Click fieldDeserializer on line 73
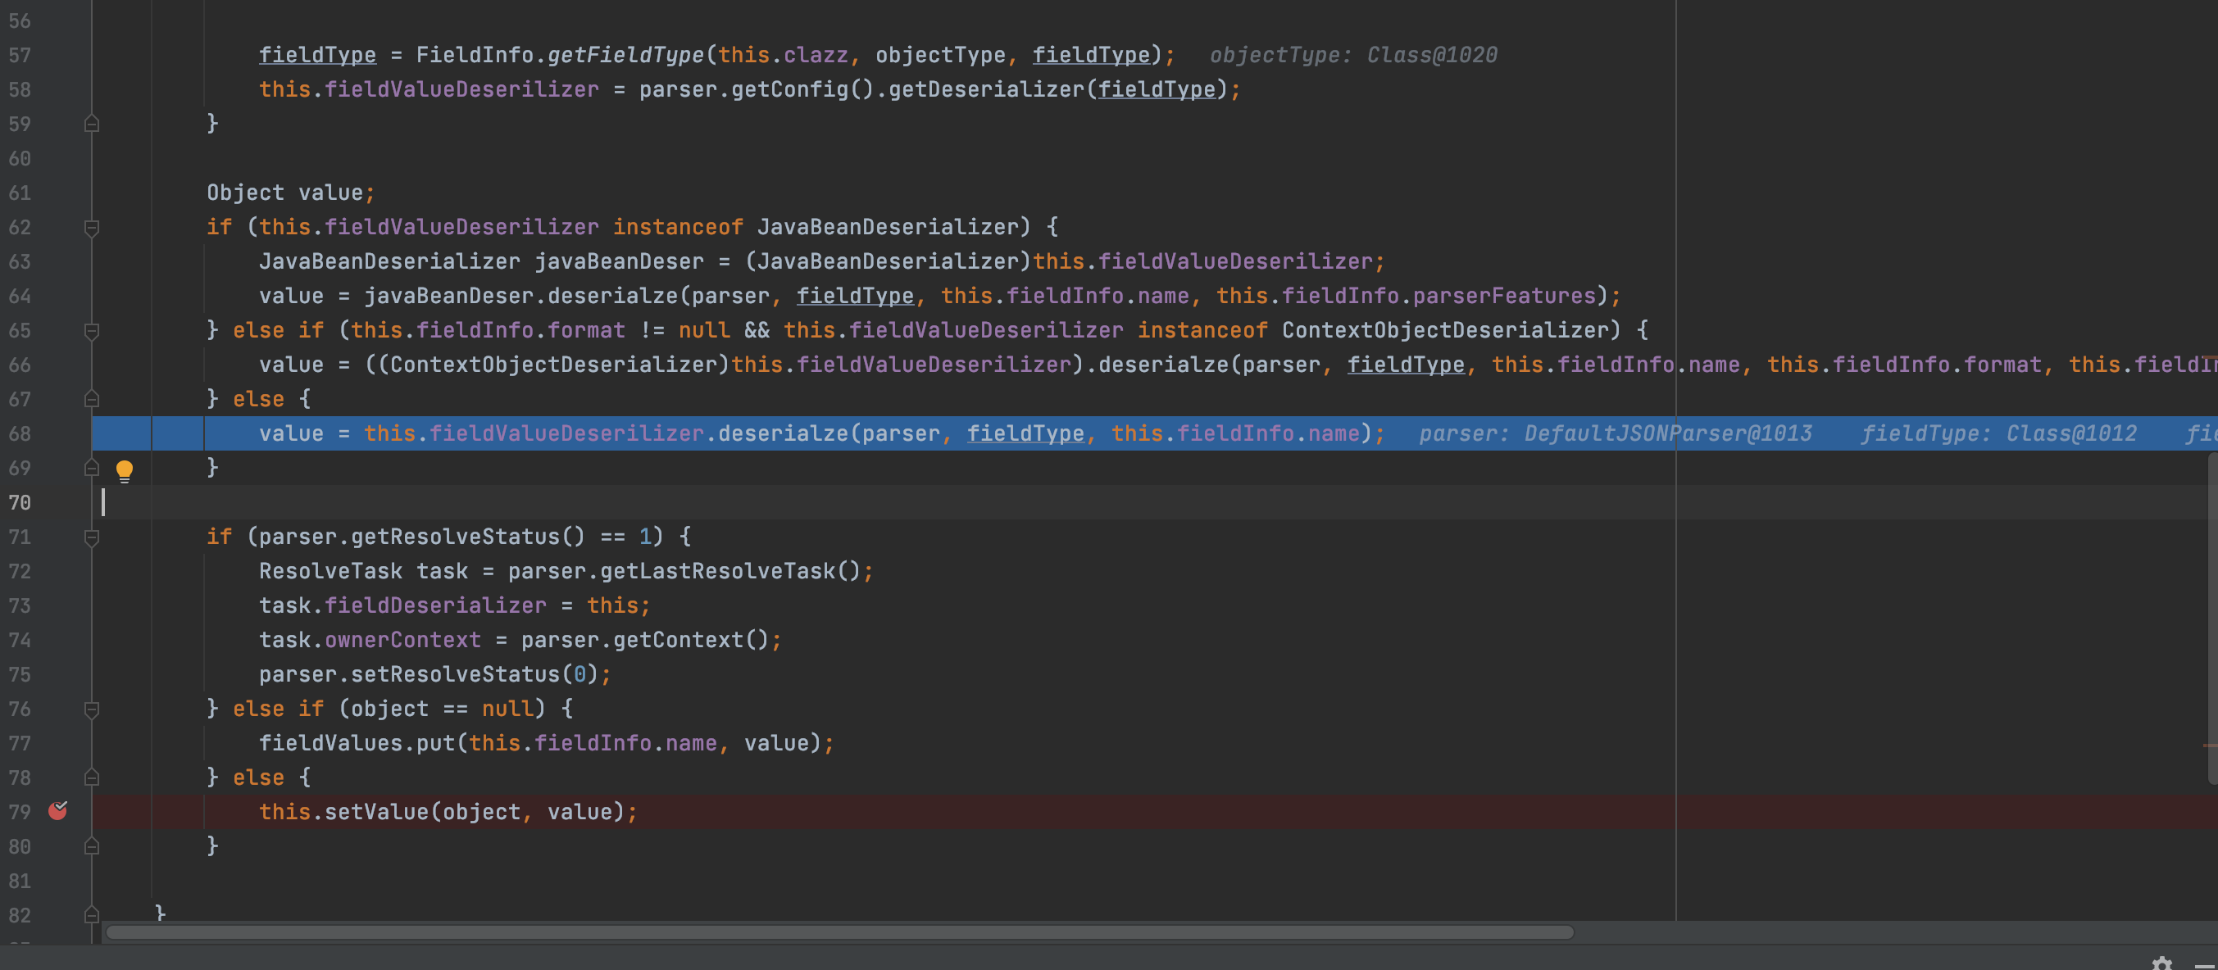The image size is (2218, 970). tap(436, 606)
